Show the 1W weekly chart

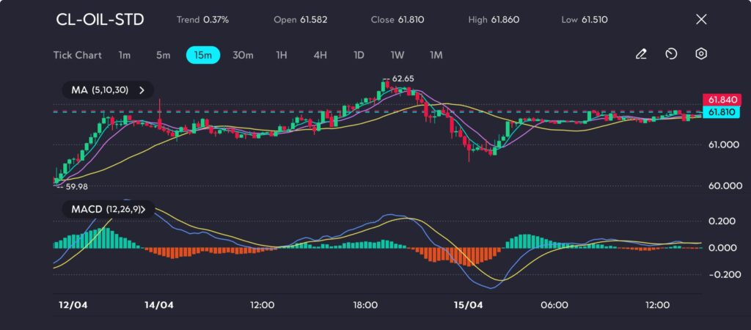click(397, 55)
